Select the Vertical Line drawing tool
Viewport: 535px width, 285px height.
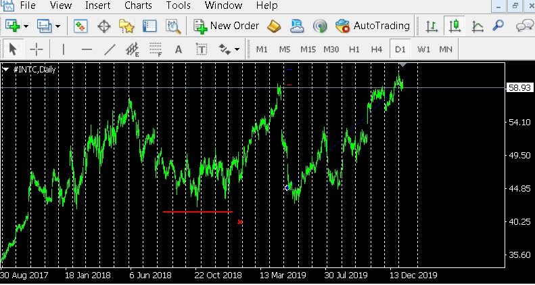(x=63, y=49)
